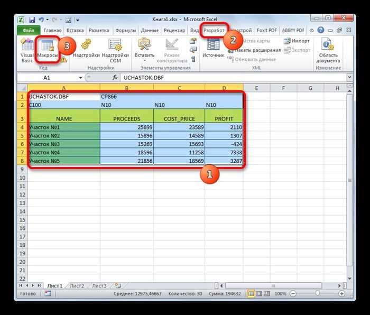Click insert new worksheet tab icon
The width and height of the screenshot is (370, 315).
(118, 286)
